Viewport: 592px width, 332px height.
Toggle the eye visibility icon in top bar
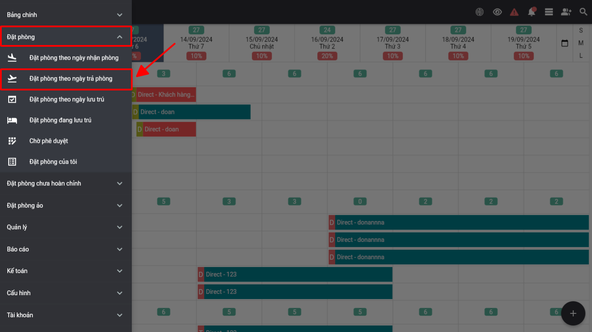coord(497,12)
